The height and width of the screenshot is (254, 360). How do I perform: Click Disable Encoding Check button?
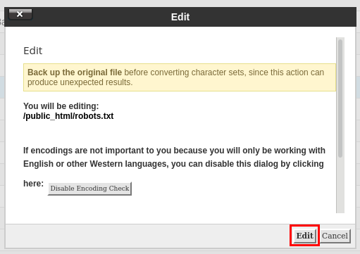pyautogui.click(x=89, y=189)
